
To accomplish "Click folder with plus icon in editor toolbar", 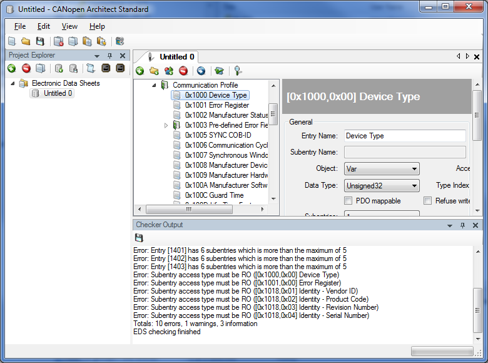I will 154,71.
